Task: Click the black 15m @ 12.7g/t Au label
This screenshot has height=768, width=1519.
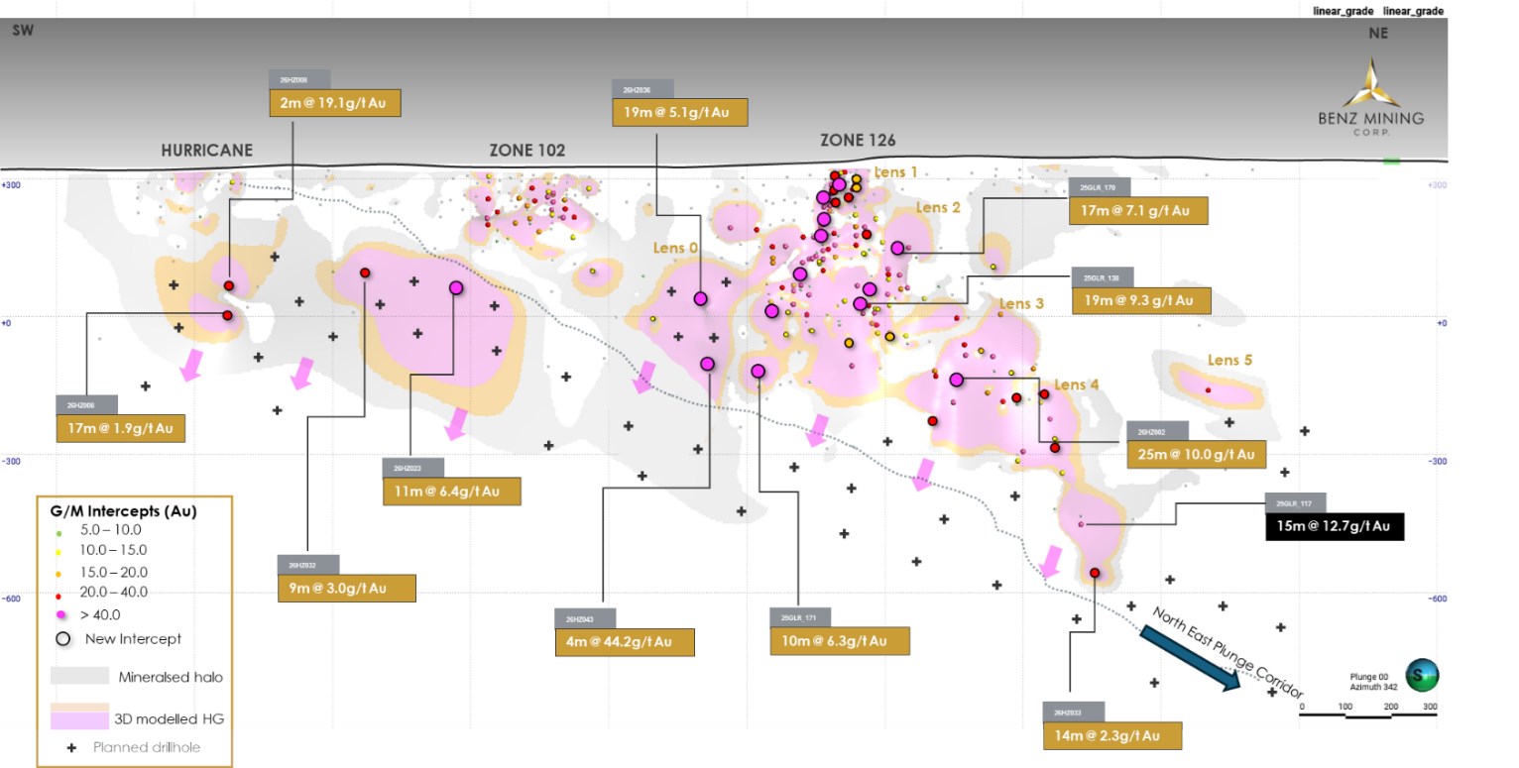Action: click(x=1334, y=527)
